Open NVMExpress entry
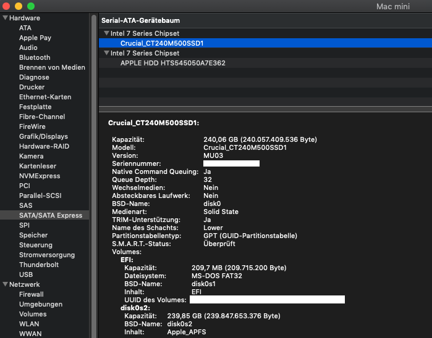 [40, 176]
